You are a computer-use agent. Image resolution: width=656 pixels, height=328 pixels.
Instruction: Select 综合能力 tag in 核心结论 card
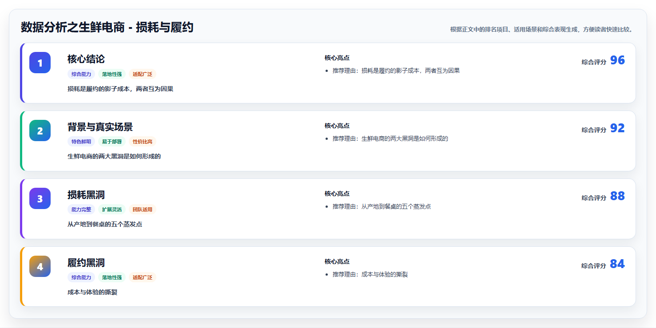[x=81, y=74]
